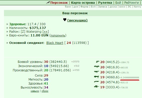Click assault rifle points (4218.4)
Viewport: 142px width, 98px height.
click(112, 72)
